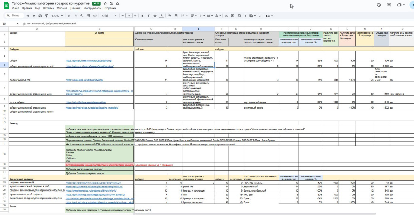Click the cell borders icon

pyautogui.click(x=176, y=16)
